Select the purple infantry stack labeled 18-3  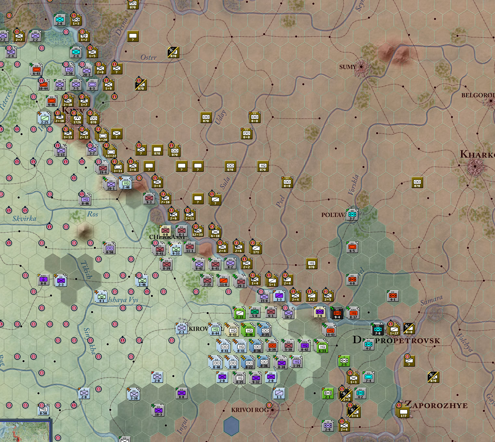coord(158,410)
